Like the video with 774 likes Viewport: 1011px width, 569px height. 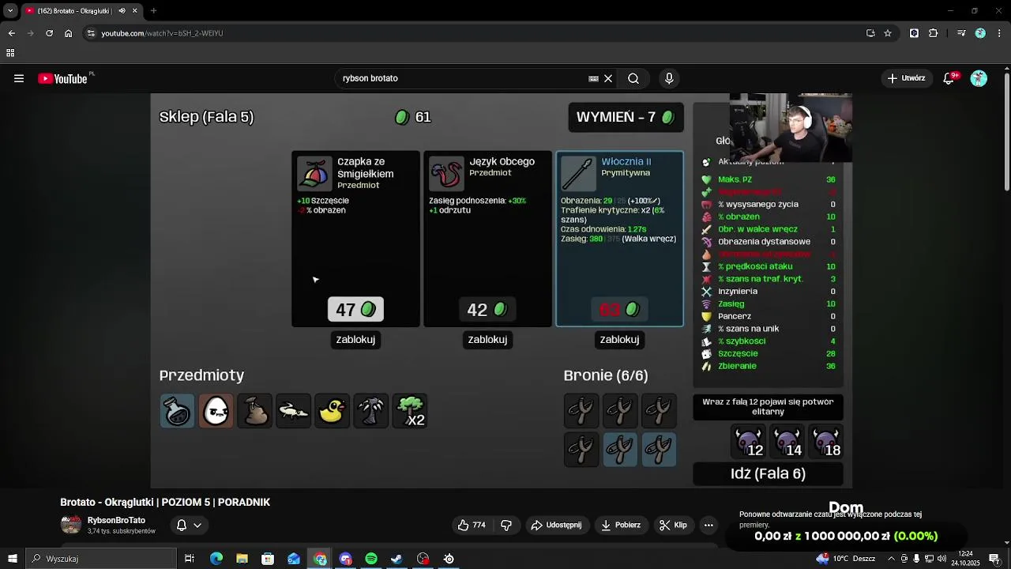click(x=472, y=525)
